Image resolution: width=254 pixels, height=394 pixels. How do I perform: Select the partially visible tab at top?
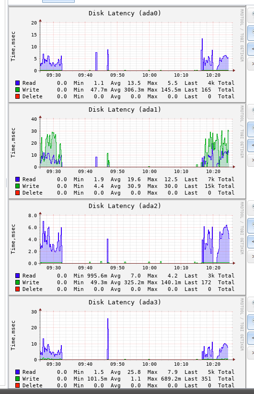click(x=58, y=1)
